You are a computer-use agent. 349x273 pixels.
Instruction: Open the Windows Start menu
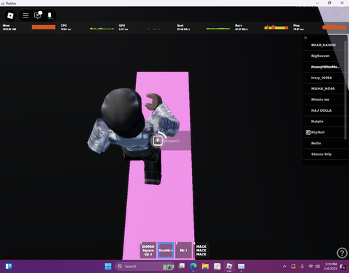[x=108, y=266]
